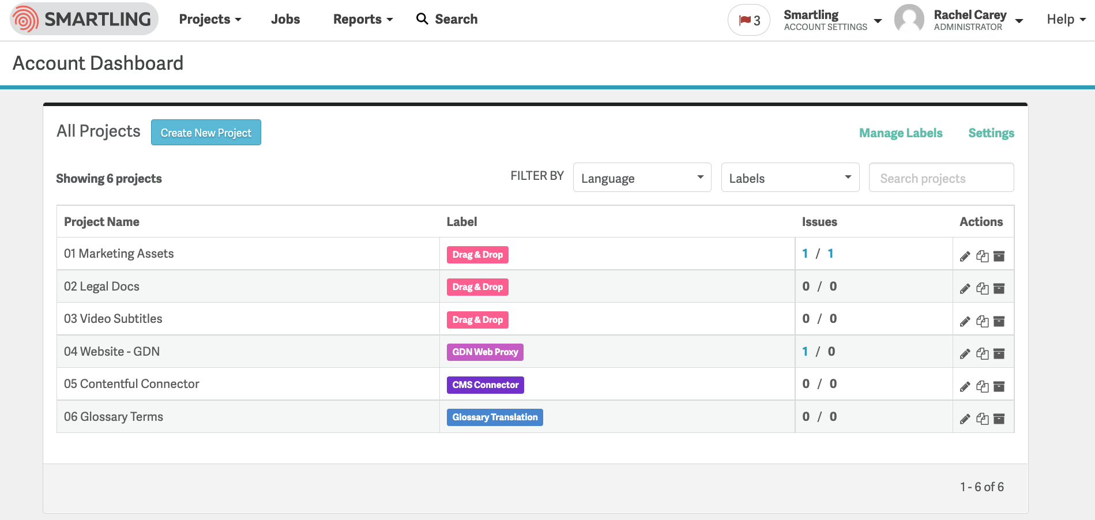Edit the 04 Website - GDN project
The height and width of the screenshot is (520, 1095).
coord(965,353)
